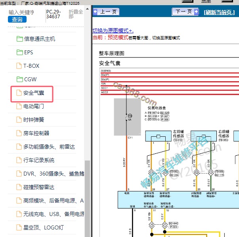This screenshot has height=237, width=239.
Task: Click the file icon next to 无线充电、USB
Action: (19, 214)
